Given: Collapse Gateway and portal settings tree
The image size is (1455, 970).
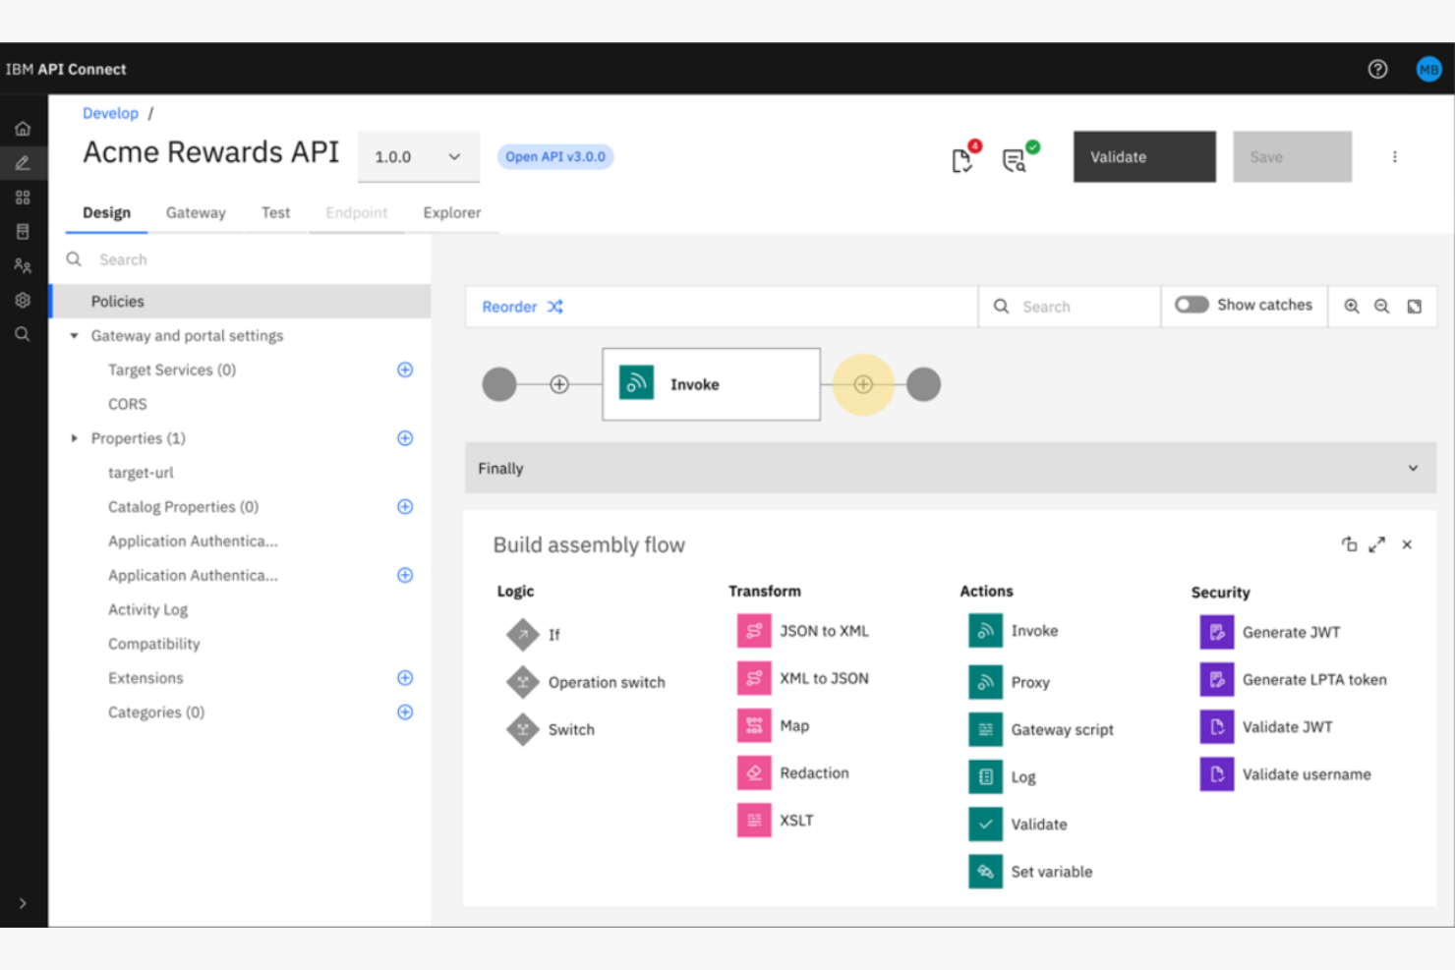Looking at the screenshot, I should tap(74, 336).
